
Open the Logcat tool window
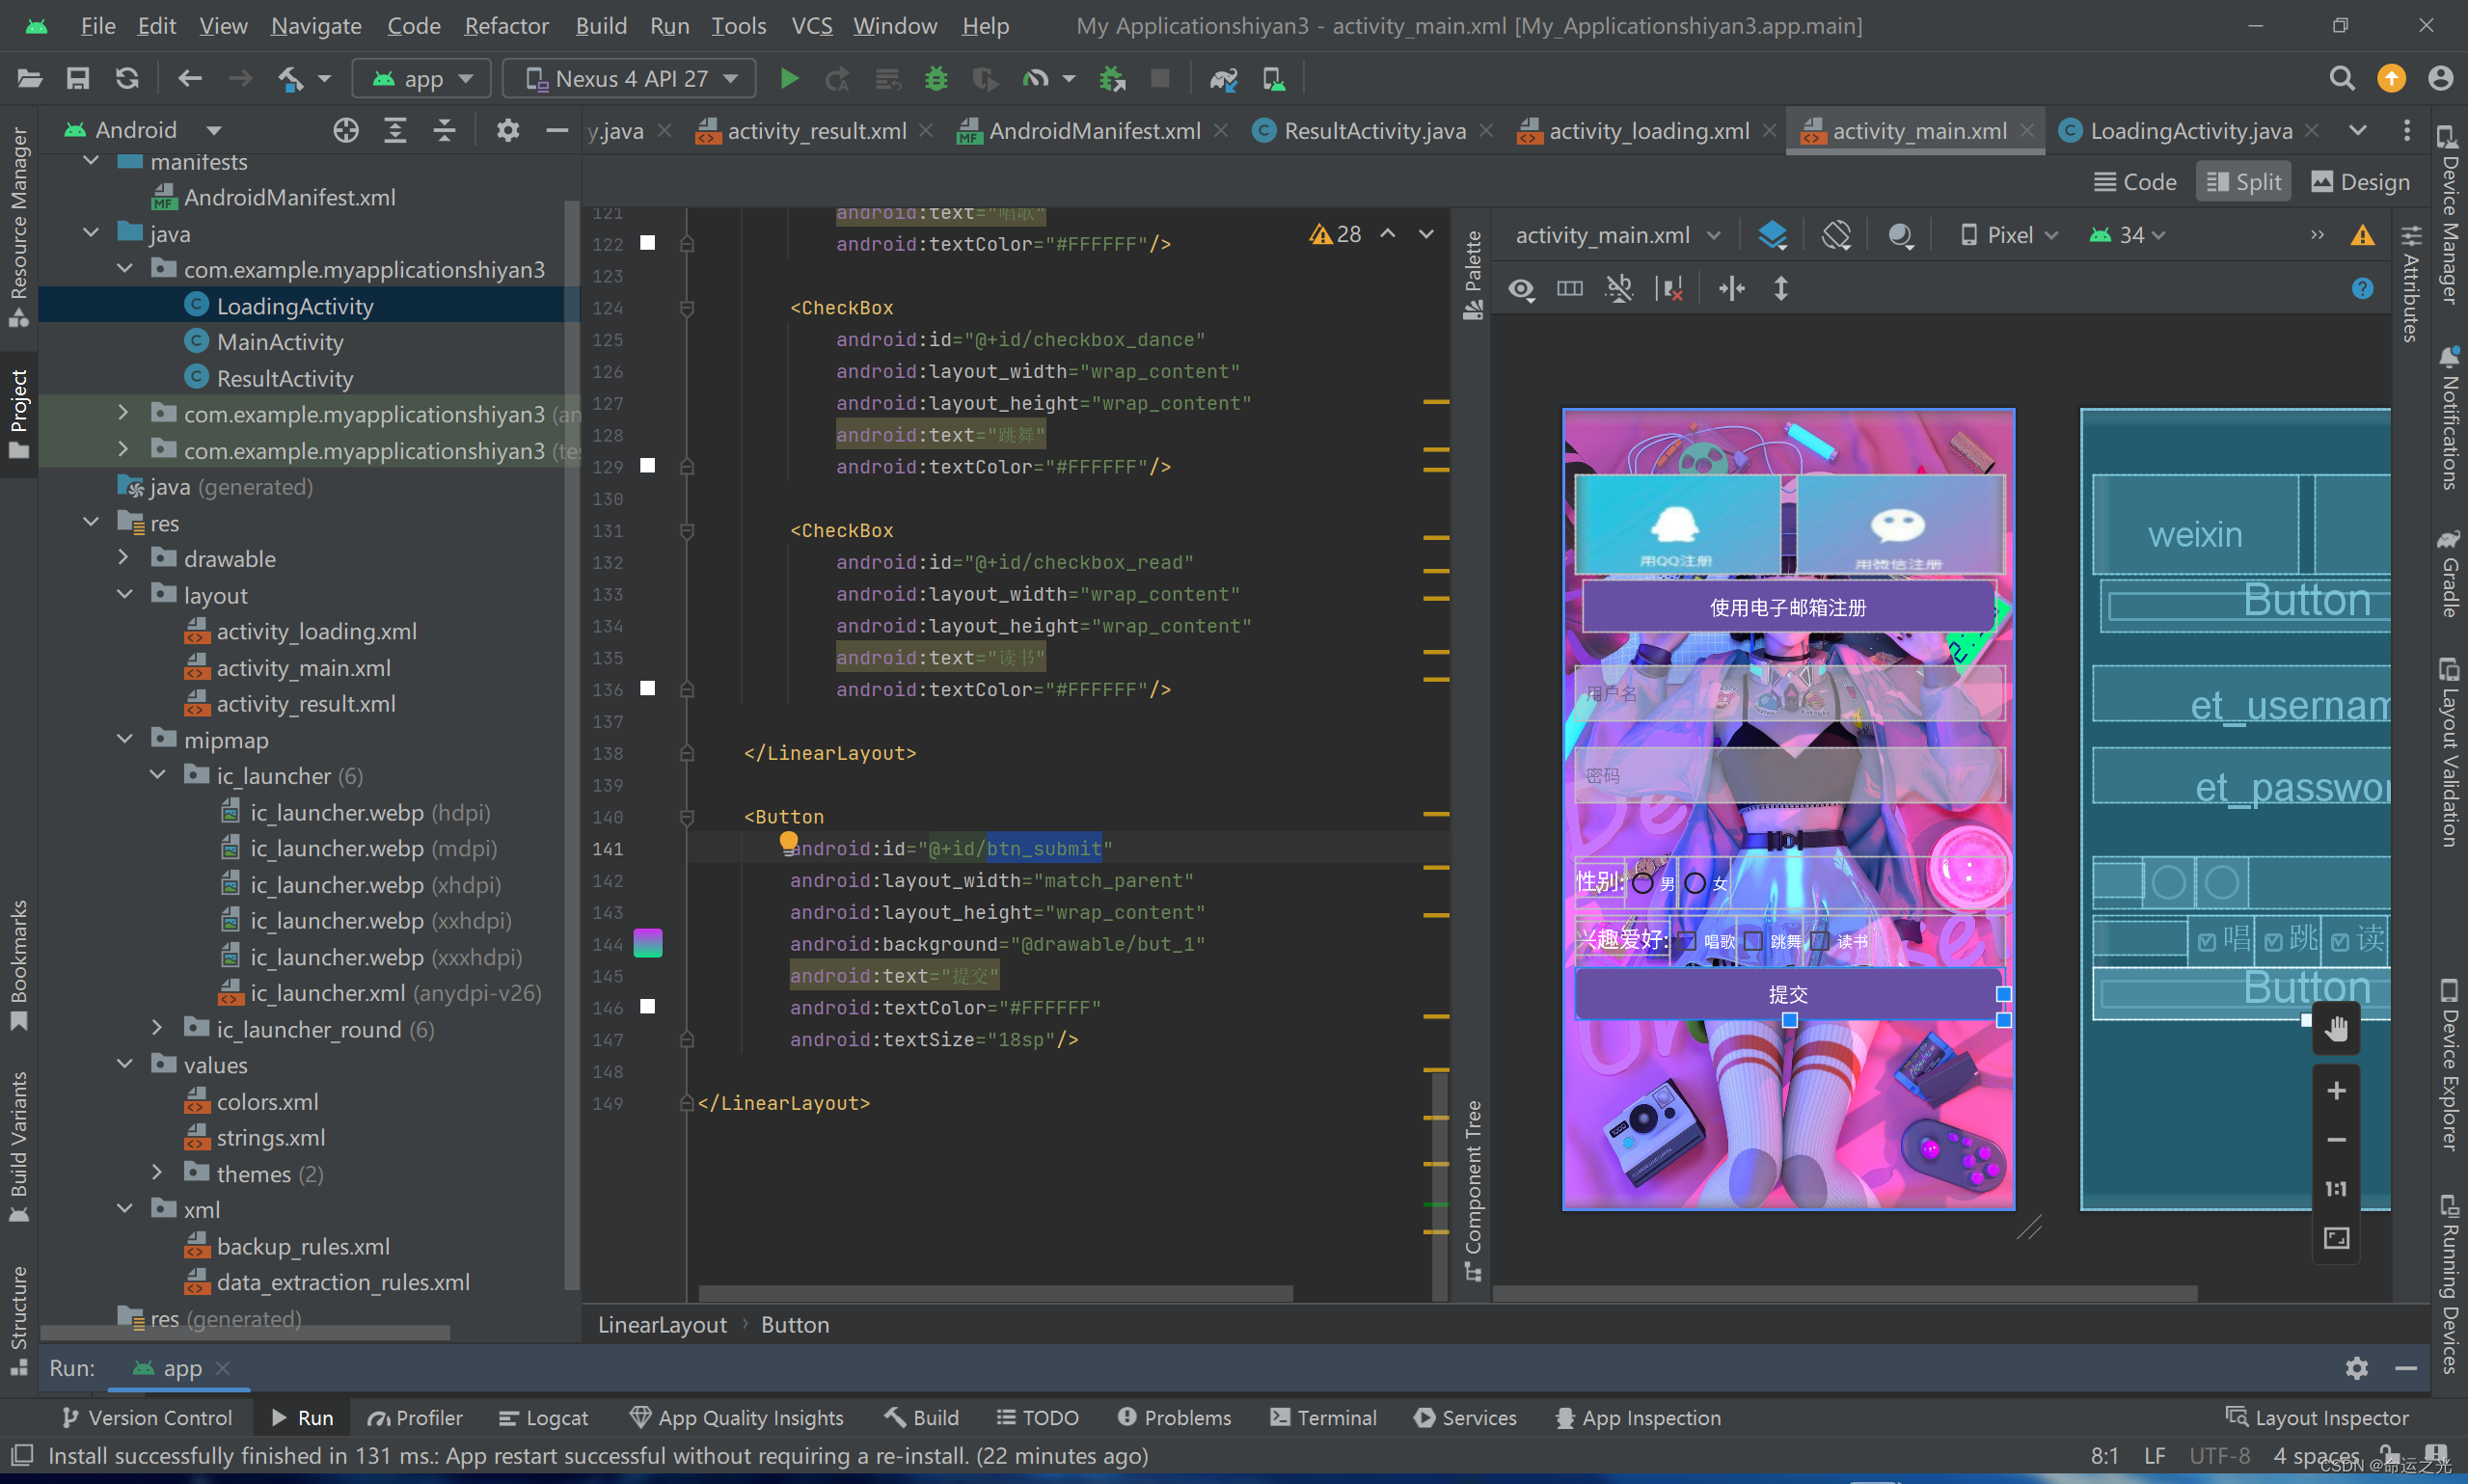[545, 1418]
